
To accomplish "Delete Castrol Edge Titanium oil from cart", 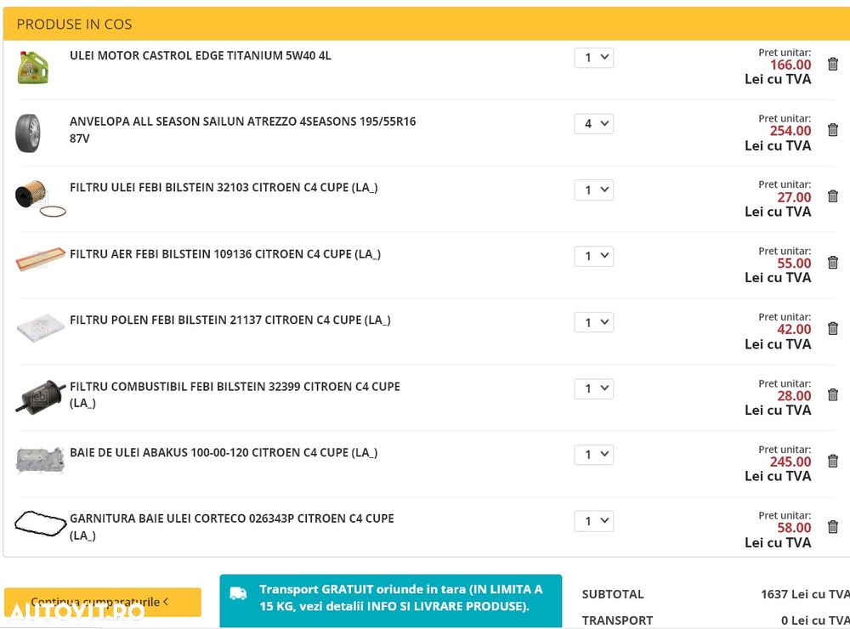I will click(833, 64).
